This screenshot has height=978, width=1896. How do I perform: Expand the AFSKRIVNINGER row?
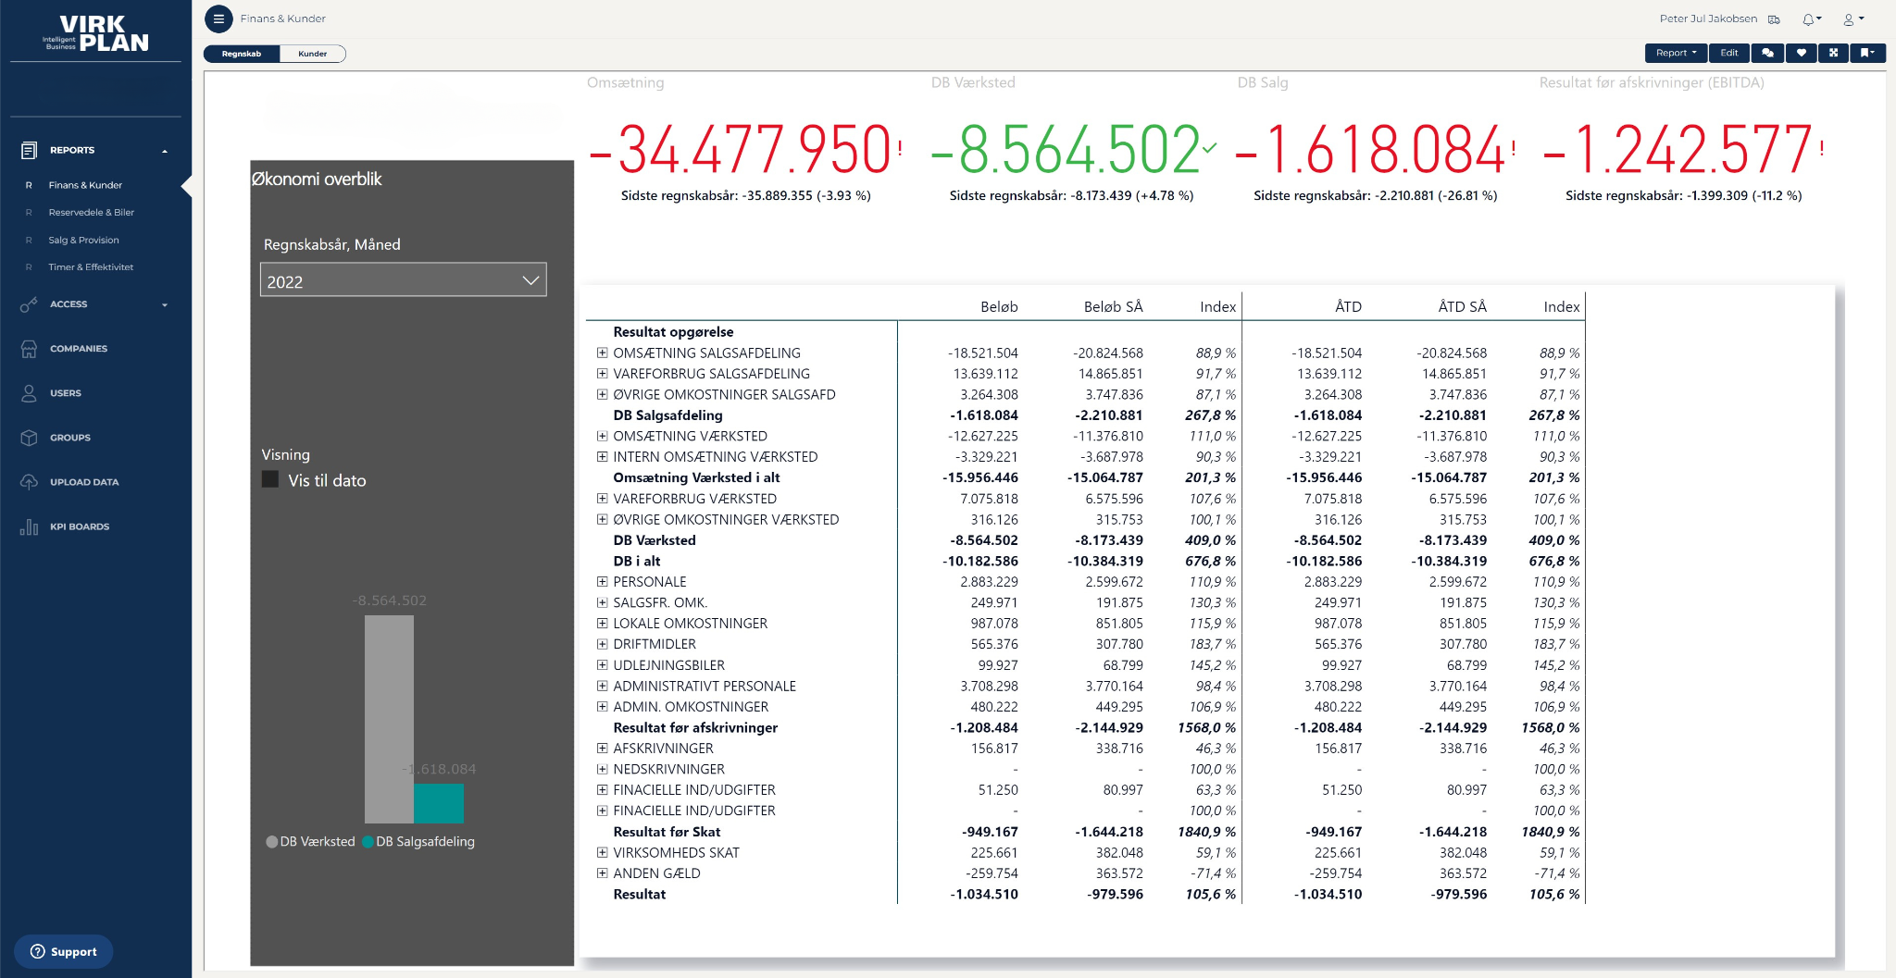pos(602,749)
